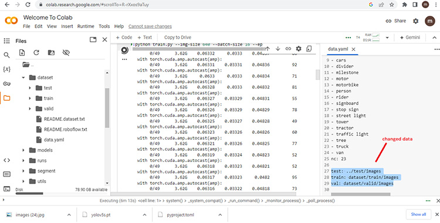
Task: Copy link to cell icon
Action: 288,49
